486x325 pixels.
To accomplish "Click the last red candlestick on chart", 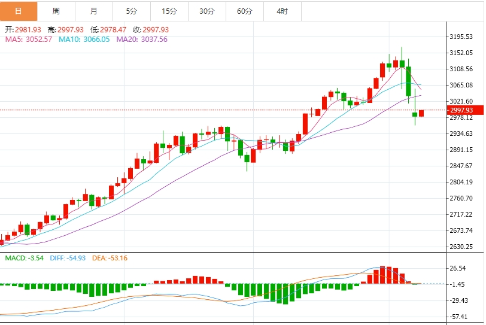I will tap(421, 113).
